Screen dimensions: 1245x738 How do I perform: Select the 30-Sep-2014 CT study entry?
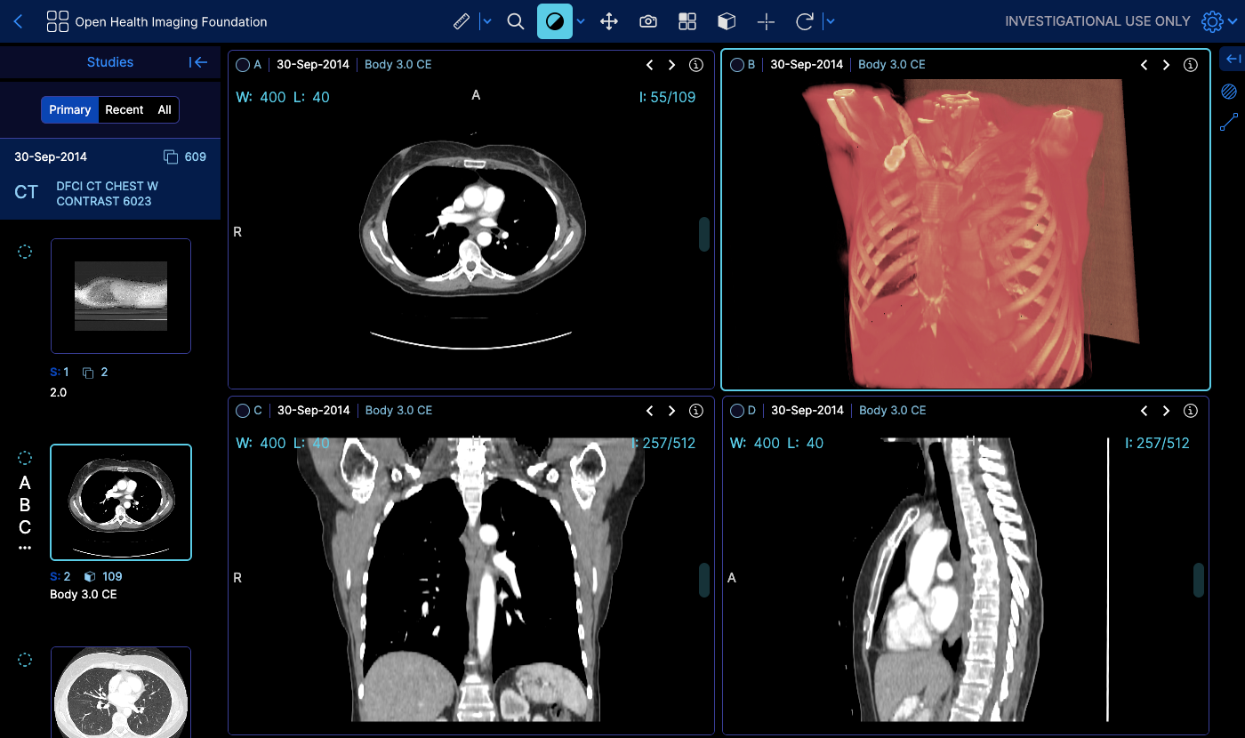click(x=110, y=179)
